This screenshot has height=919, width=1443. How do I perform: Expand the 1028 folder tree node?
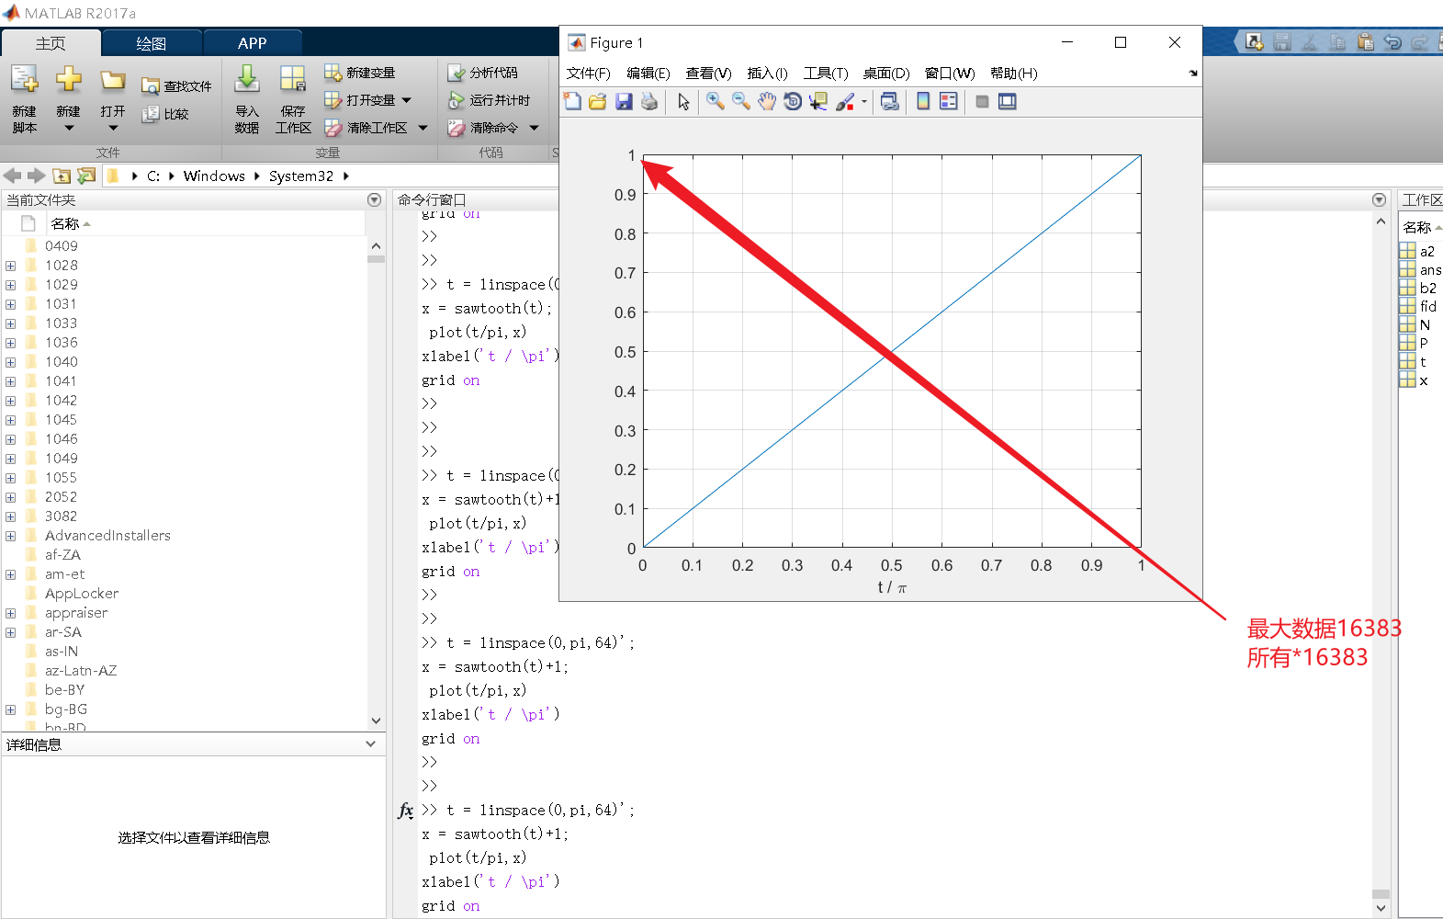click(x=11, y=266)
